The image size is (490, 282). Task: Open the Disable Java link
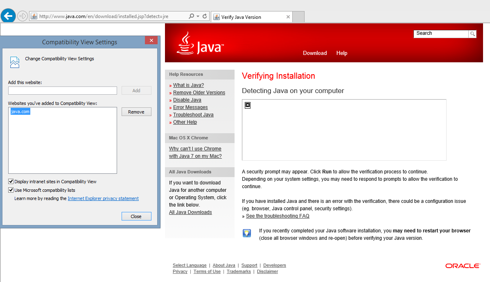point(187,100)
